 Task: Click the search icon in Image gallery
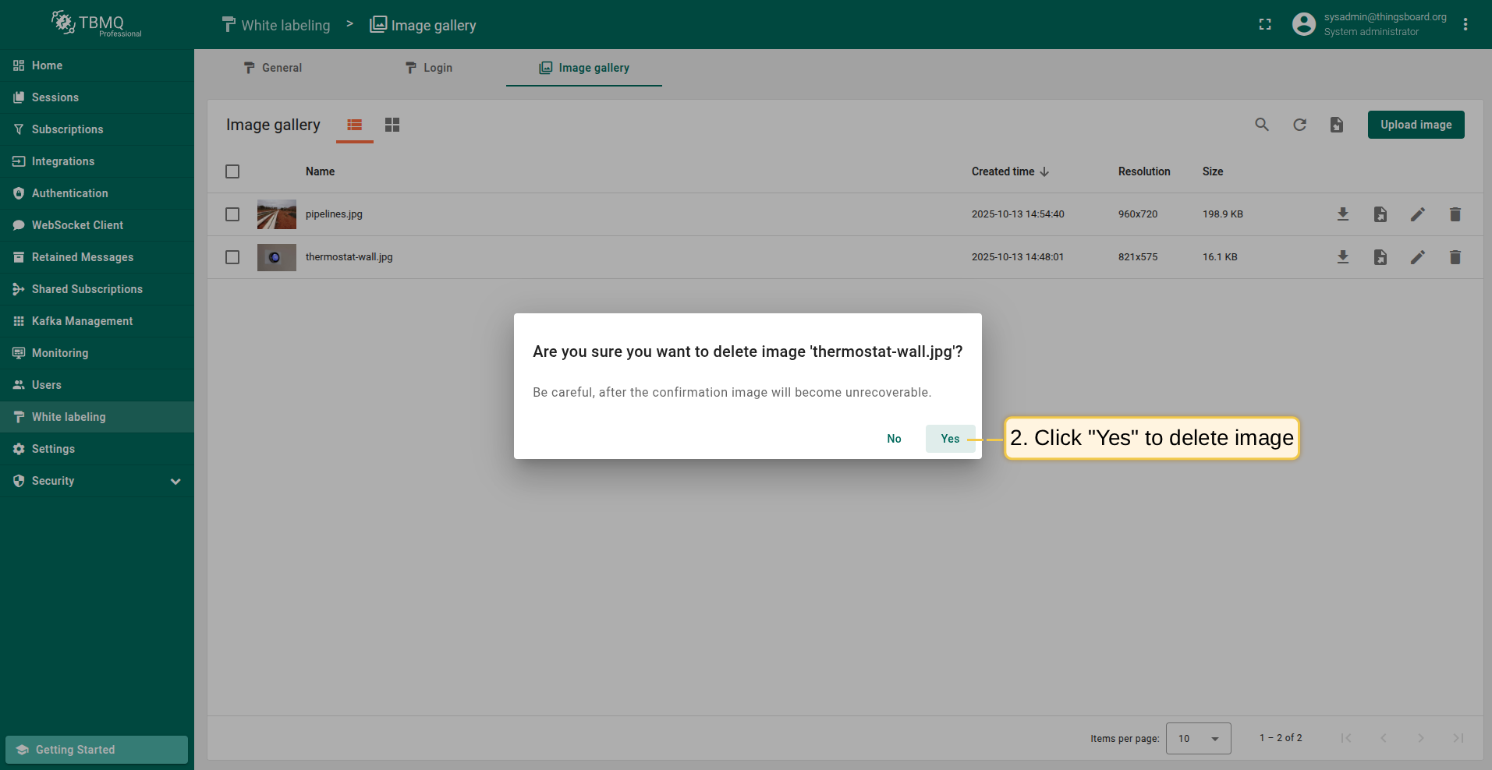[x=1261, y=125]
